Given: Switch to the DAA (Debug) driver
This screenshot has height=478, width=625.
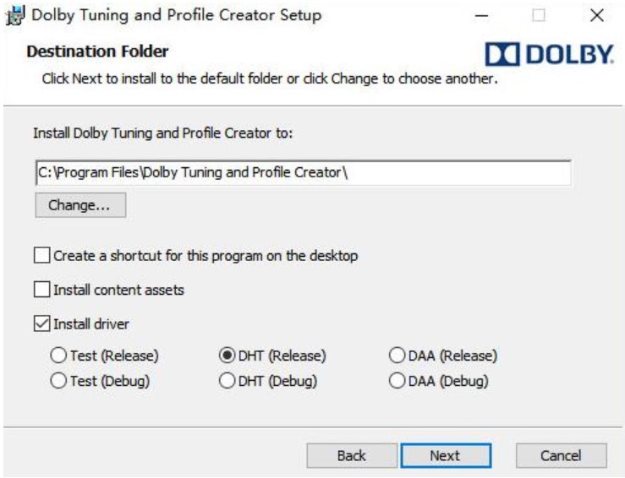Looking at the screenshot, I should (396, 381).
